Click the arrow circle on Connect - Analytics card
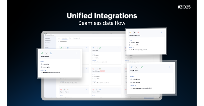The height and width of the screenshot is (106, 204). (x=134, y=32)
